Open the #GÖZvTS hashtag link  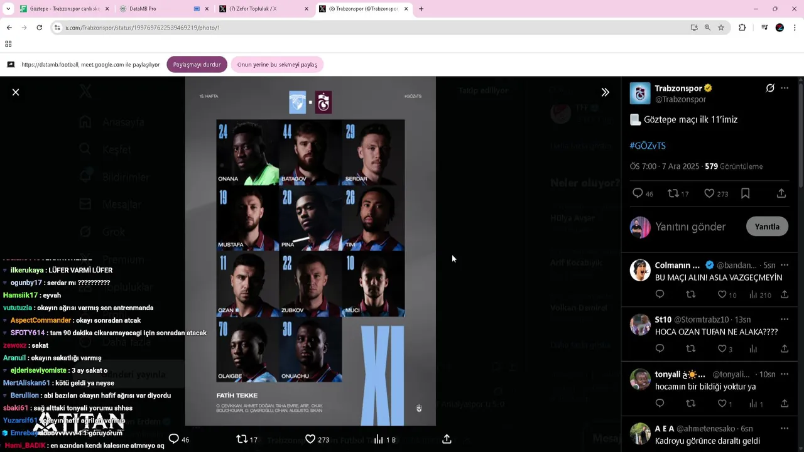(648, 146)
